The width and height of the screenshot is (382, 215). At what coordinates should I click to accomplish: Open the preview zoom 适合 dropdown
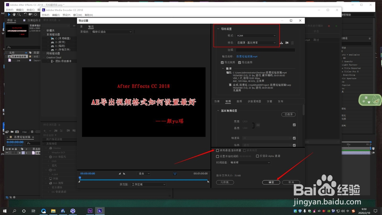(x=144, y=174)
